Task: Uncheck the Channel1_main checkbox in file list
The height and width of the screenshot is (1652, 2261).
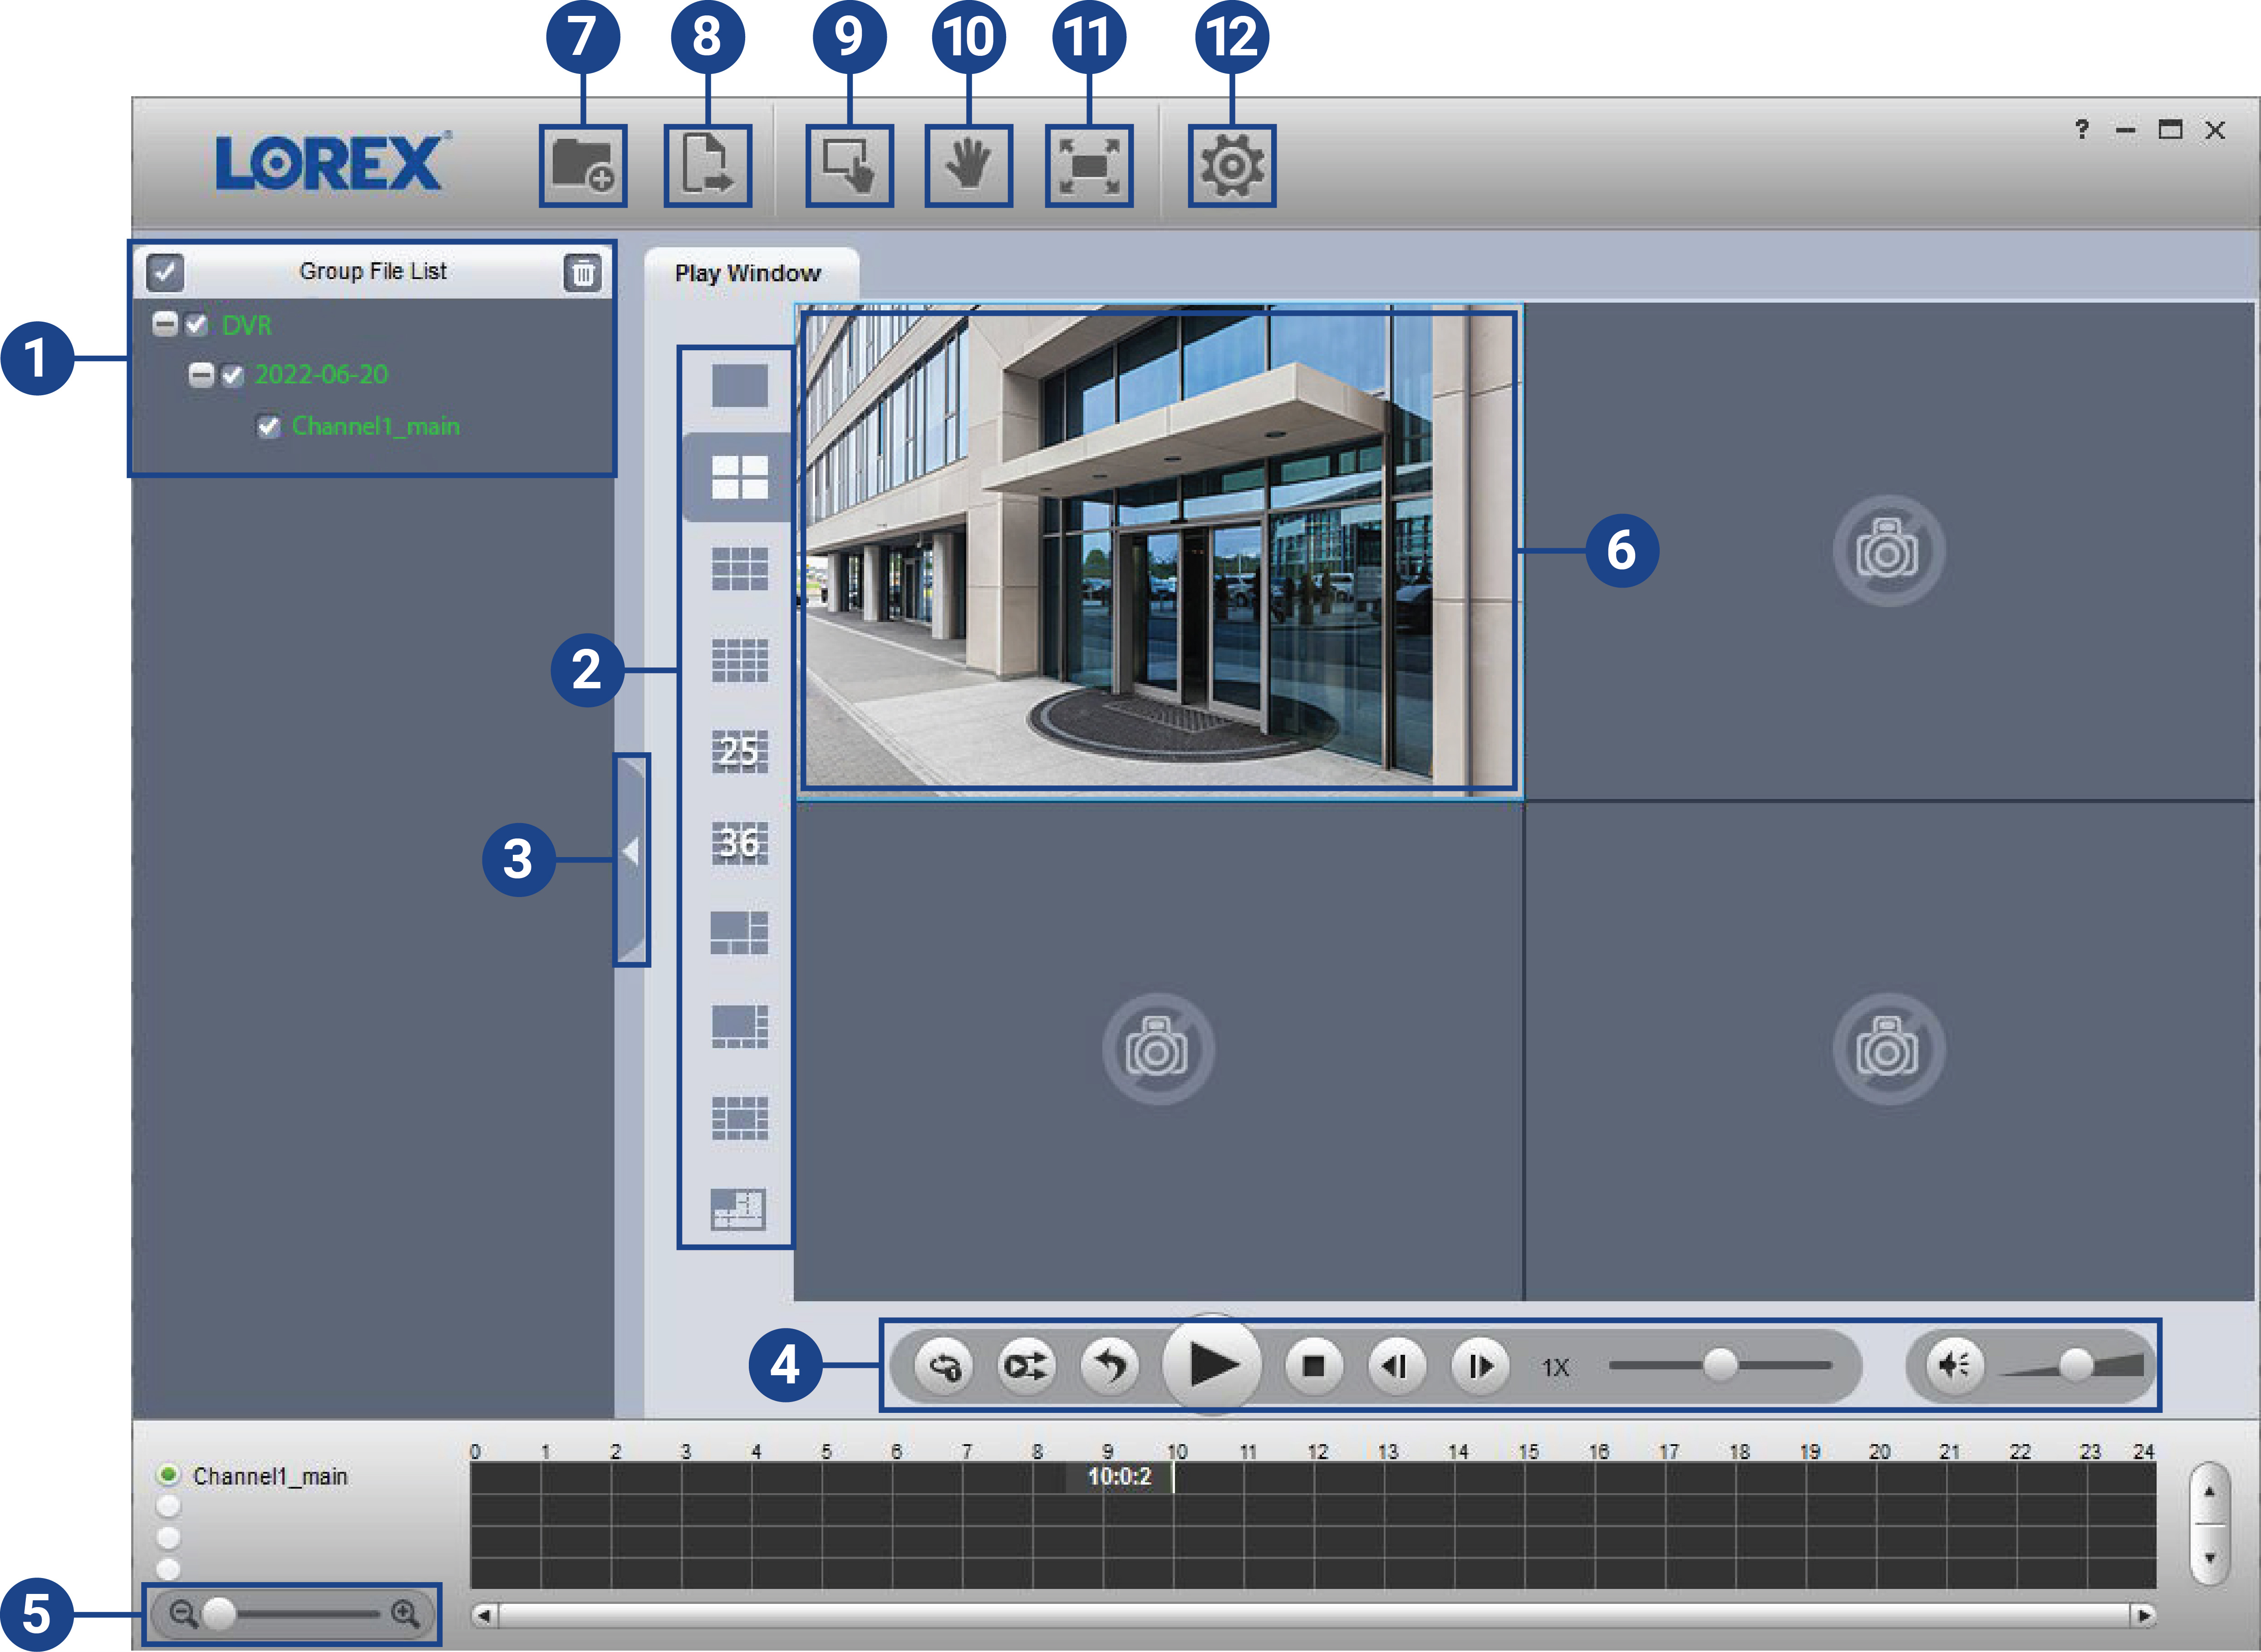Action: coord(268,427)
